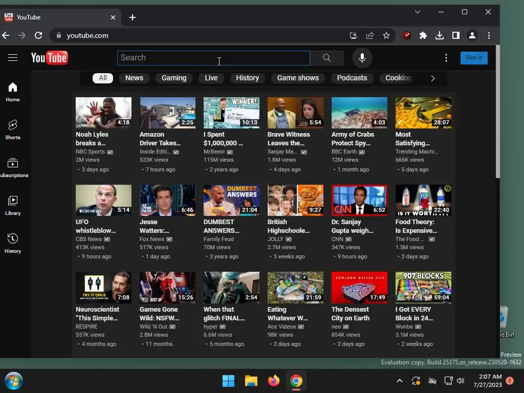Open Chrome downloads icon

(440, 35)
